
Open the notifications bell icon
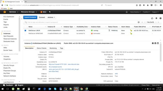(x=127, y=12)
